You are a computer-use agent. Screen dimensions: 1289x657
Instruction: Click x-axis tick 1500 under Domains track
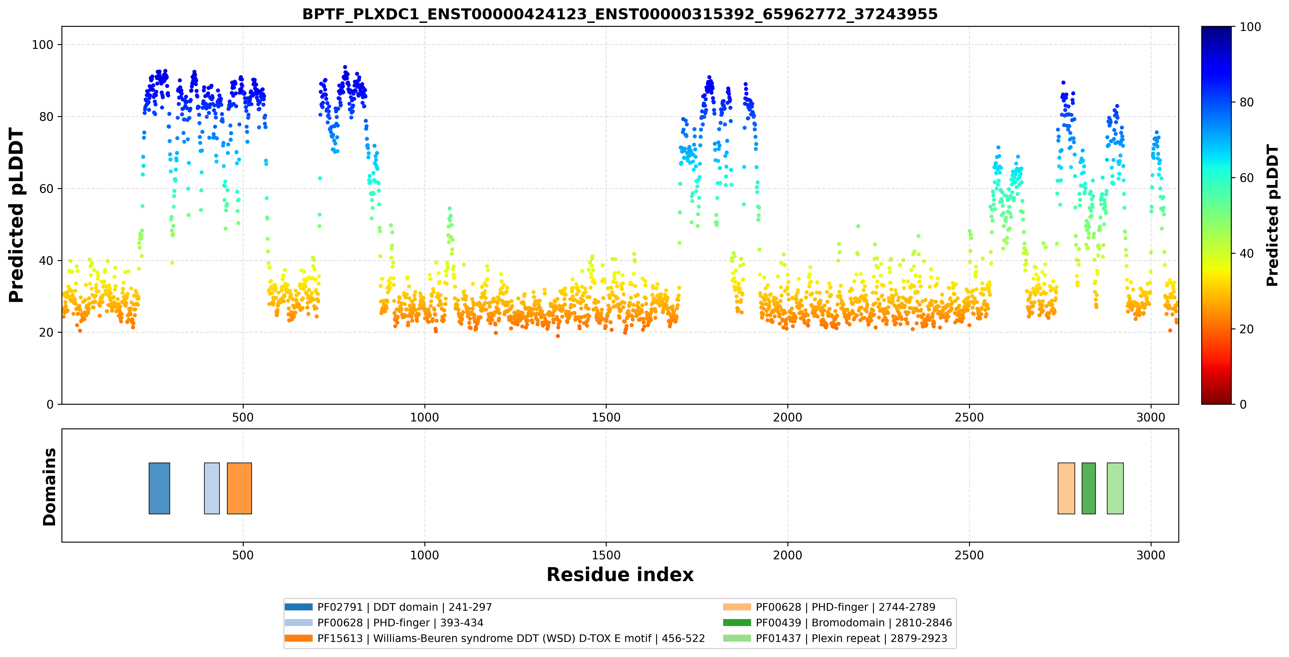click(x=606, y=555)
